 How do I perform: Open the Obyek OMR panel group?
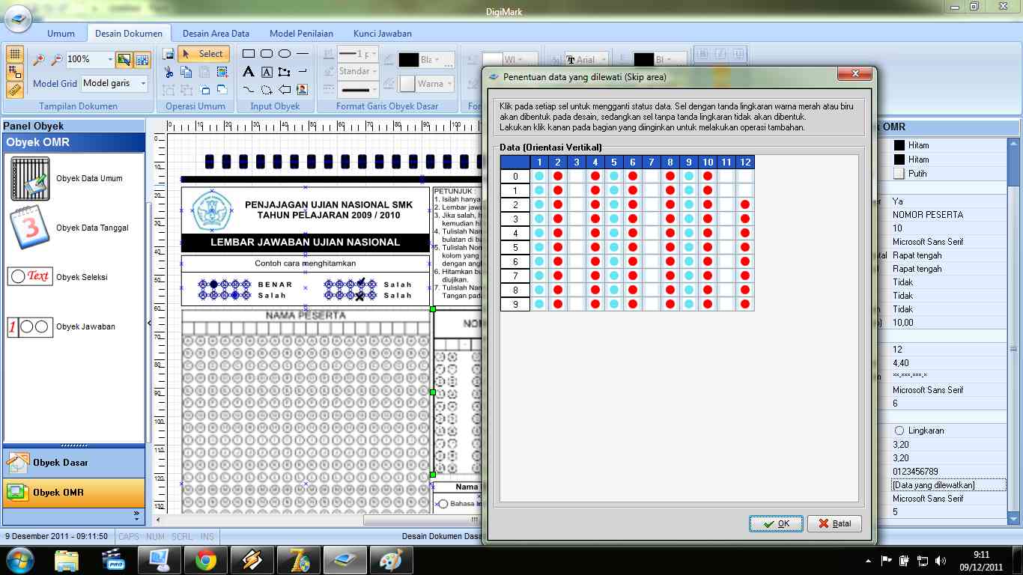(x=73, y=493)
